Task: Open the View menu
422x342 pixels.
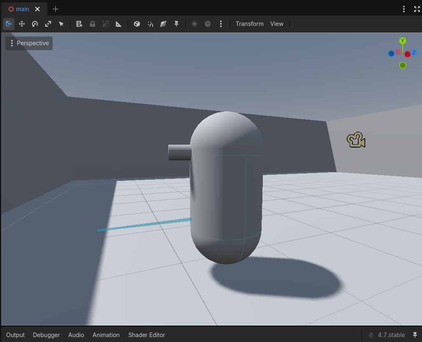Action: [277, 24]
